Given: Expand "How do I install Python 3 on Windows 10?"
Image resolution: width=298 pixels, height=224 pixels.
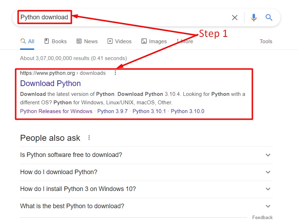Looking at the screenshot, I should [x=146, y=189].
